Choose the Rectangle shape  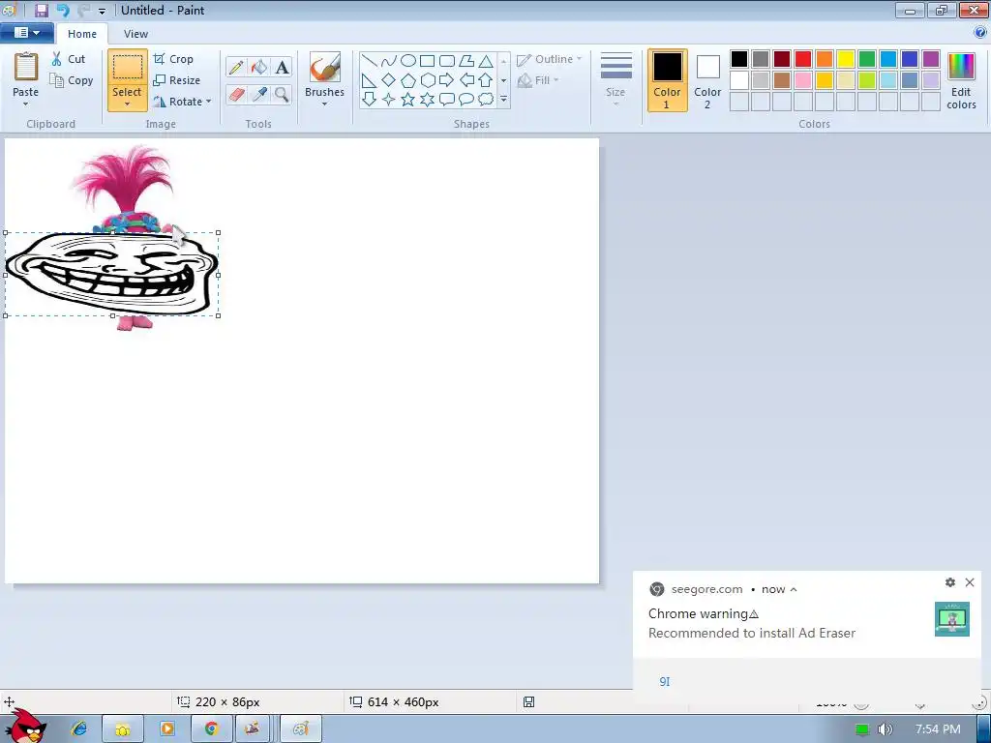click(x=427, y=61)
